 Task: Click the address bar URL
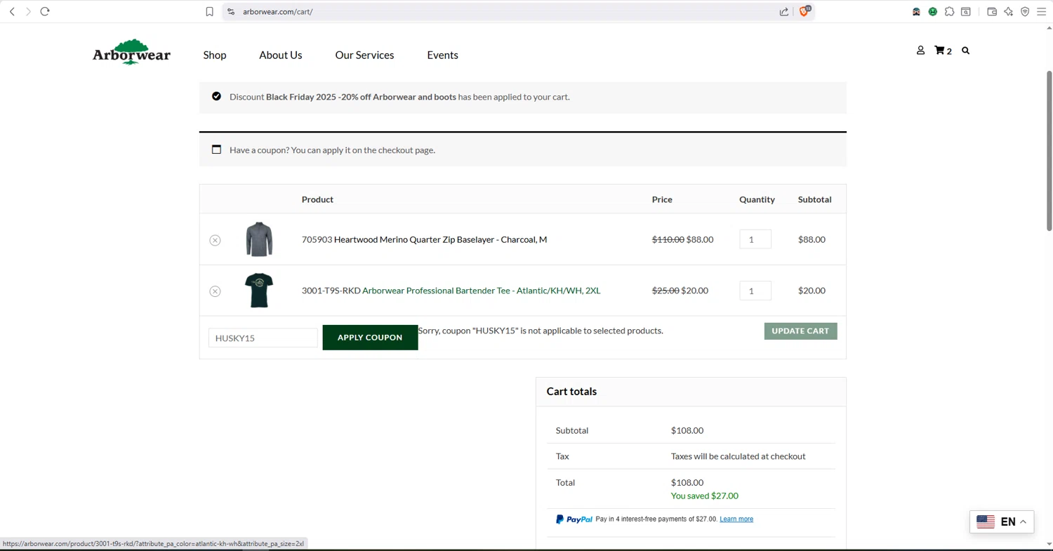point(277,11)
